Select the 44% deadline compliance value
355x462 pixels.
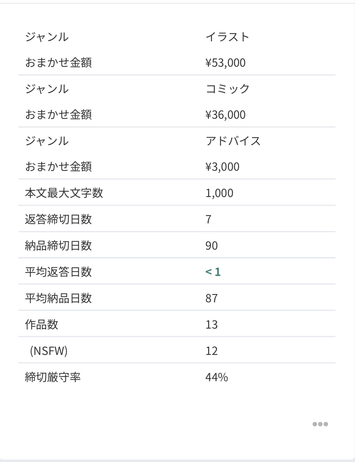pyautogui.click(x=217, y=377)
